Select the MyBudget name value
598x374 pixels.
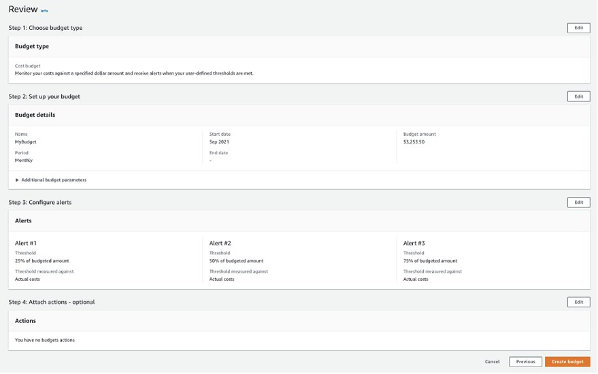pos(26,142)
